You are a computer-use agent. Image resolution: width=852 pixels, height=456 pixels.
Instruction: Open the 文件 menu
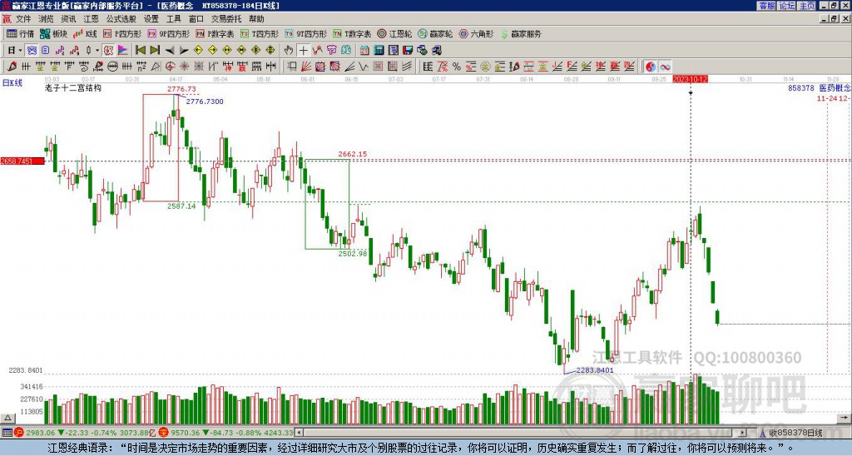tap(23, 19)
